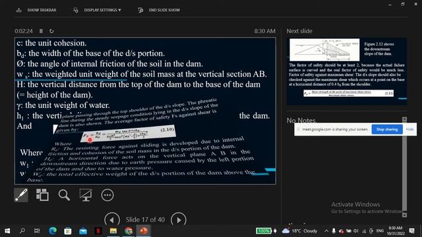
Task: Open Windows taskbar search
Action: pos(22,231)
